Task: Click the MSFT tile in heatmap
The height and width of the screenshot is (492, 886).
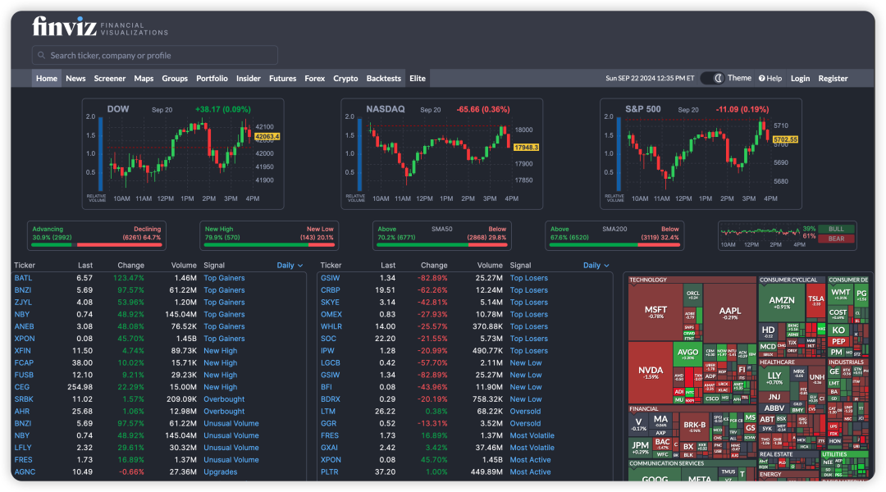Action: click(x=655, y=312)
